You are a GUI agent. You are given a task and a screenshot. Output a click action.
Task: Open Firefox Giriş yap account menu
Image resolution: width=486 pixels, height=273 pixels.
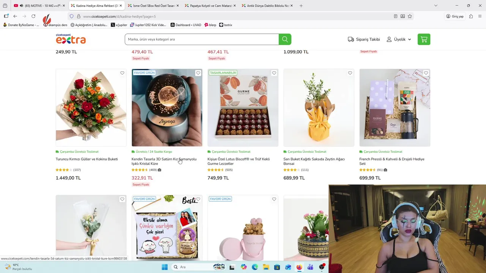[455, 16]
